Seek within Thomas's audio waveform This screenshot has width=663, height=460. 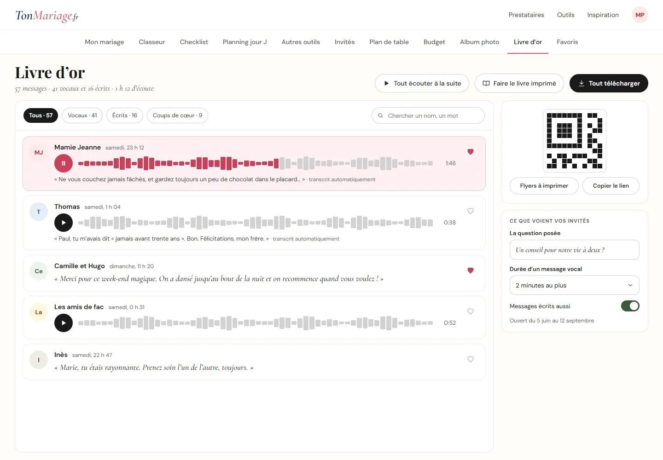pos(256,223)
